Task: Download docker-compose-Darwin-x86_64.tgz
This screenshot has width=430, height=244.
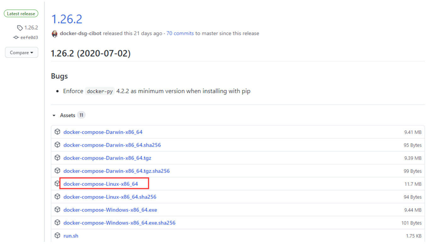Action: (107, 158)
